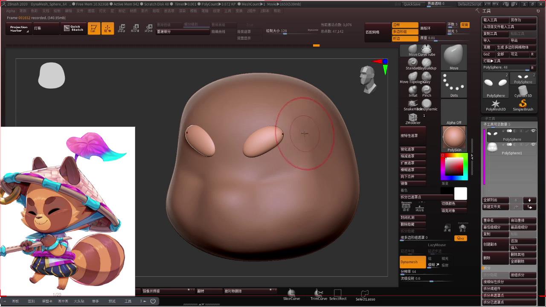
Task: Select the Clay brush
Action: click(x=426, y=76)
